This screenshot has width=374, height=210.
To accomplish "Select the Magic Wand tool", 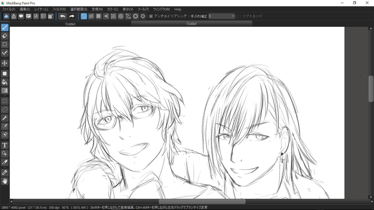I will [5, 118].
